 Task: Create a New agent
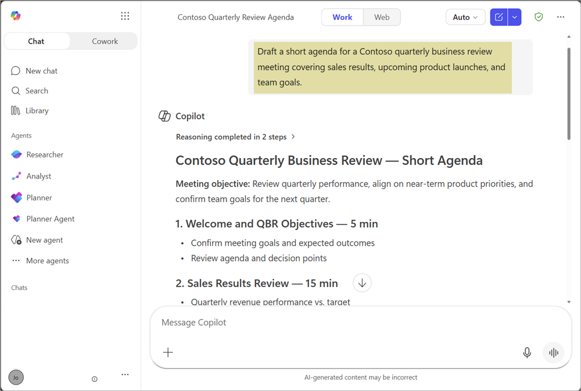(37, 240)
